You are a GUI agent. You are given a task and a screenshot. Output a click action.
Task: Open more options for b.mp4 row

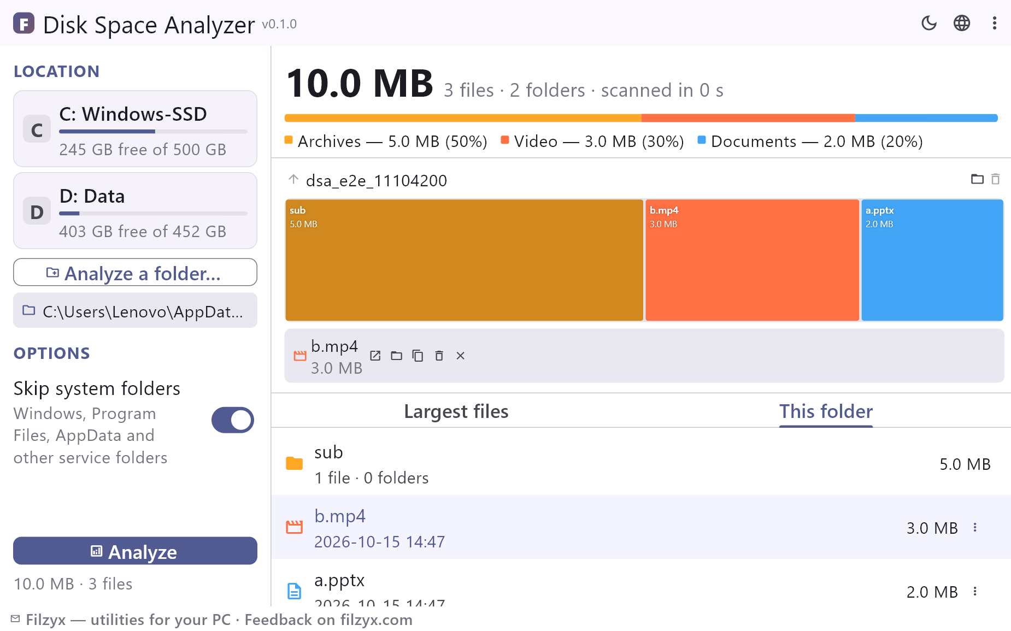[975, 527]
